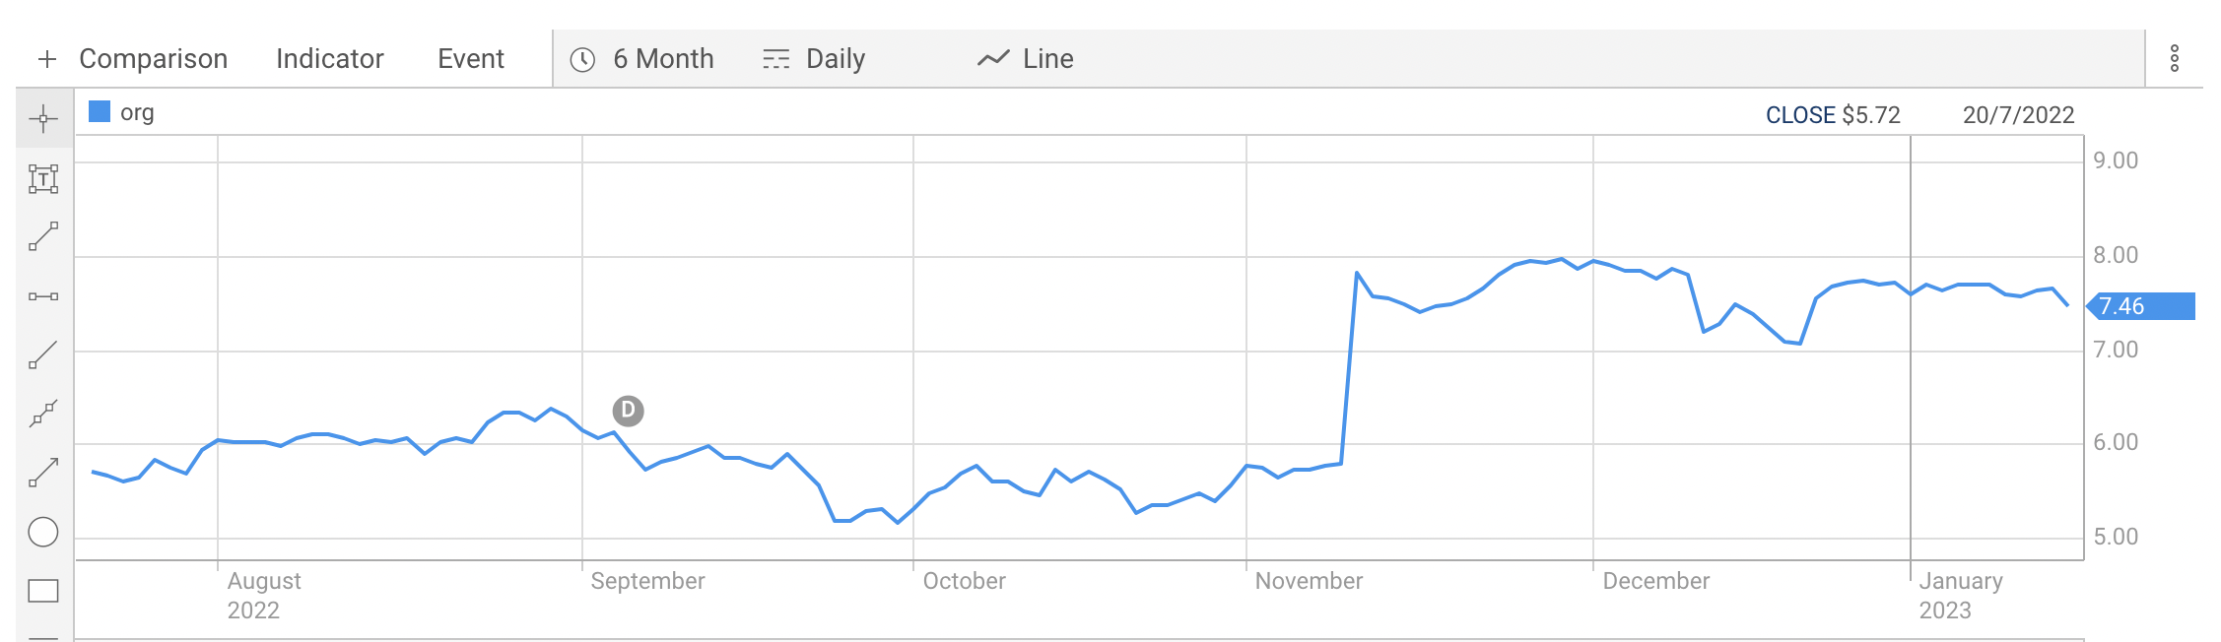The image size is (2221, 642).
Task: Select the text annotation tool
Action: [x=43, y=178]
